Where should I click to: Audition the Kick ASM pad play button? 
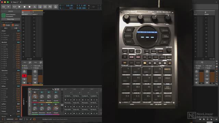point(65,113)
